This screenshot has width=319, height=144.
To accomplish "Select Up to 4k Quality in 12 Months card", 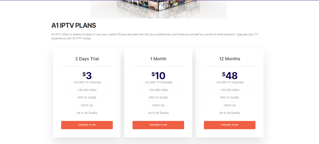I will click(x=230, y=113).
